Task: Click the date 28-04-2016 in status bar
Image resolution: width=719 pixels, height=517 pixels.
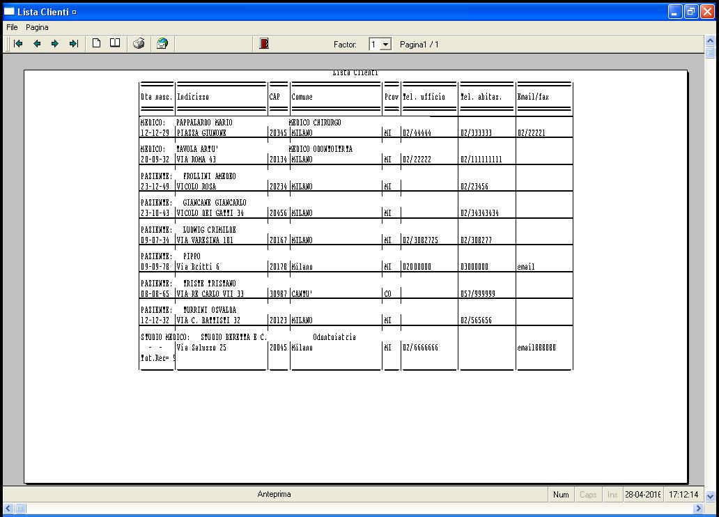Action: click(642, 495)
